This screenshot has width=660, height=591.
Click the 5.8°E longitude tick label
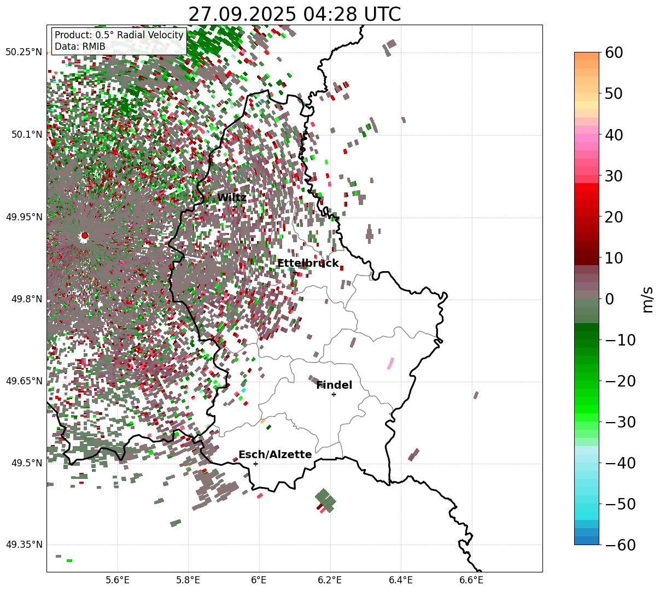[x=188, y=580]
